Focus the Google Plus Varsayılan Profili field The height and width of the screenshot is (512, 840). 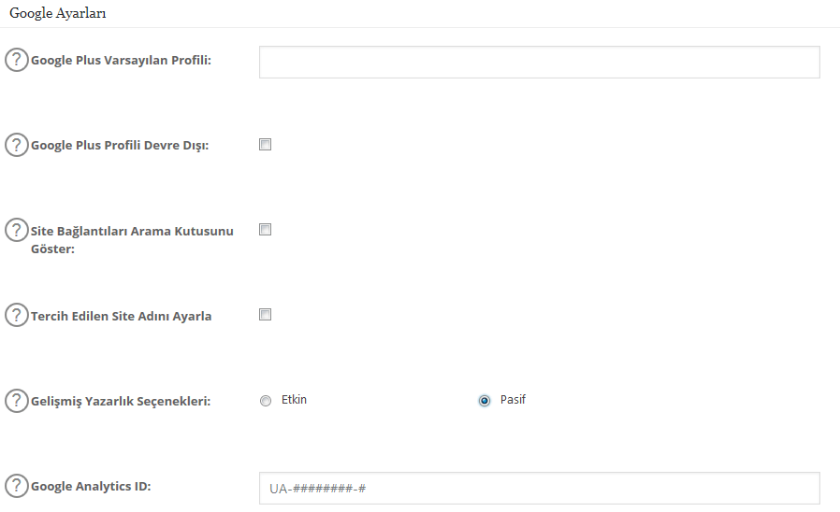[x=540, y=62]
